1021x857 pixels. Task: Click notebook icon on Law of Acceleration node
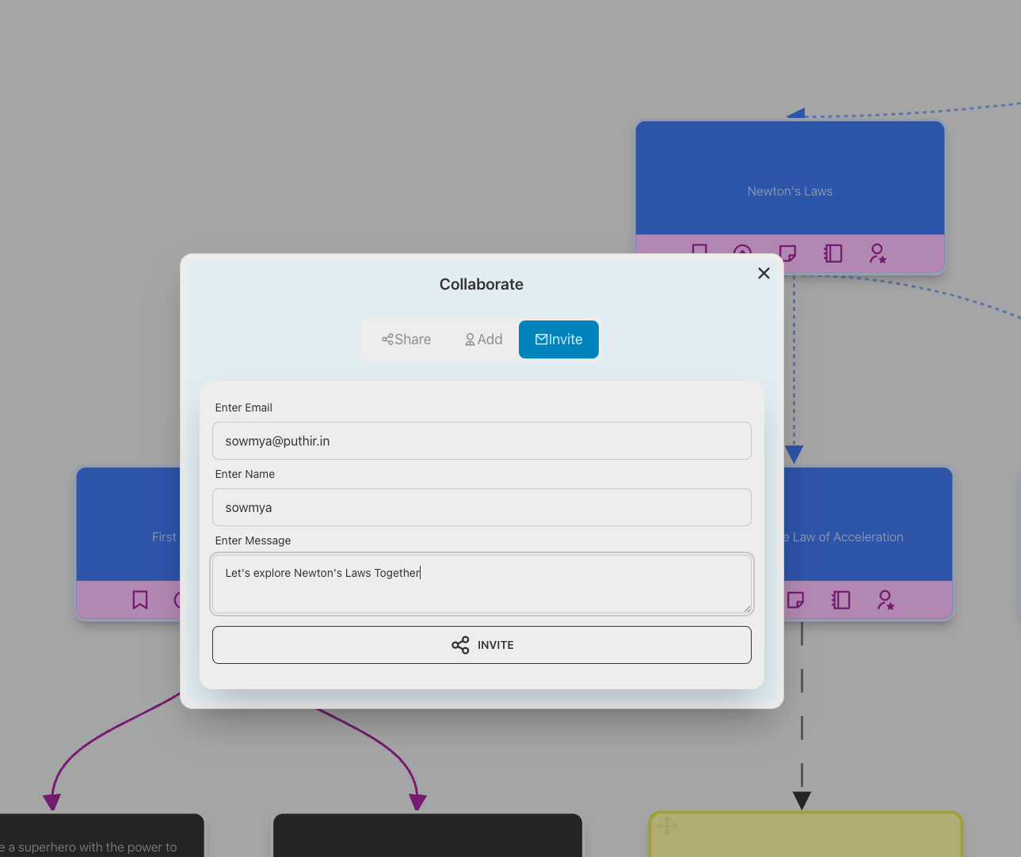840,600
